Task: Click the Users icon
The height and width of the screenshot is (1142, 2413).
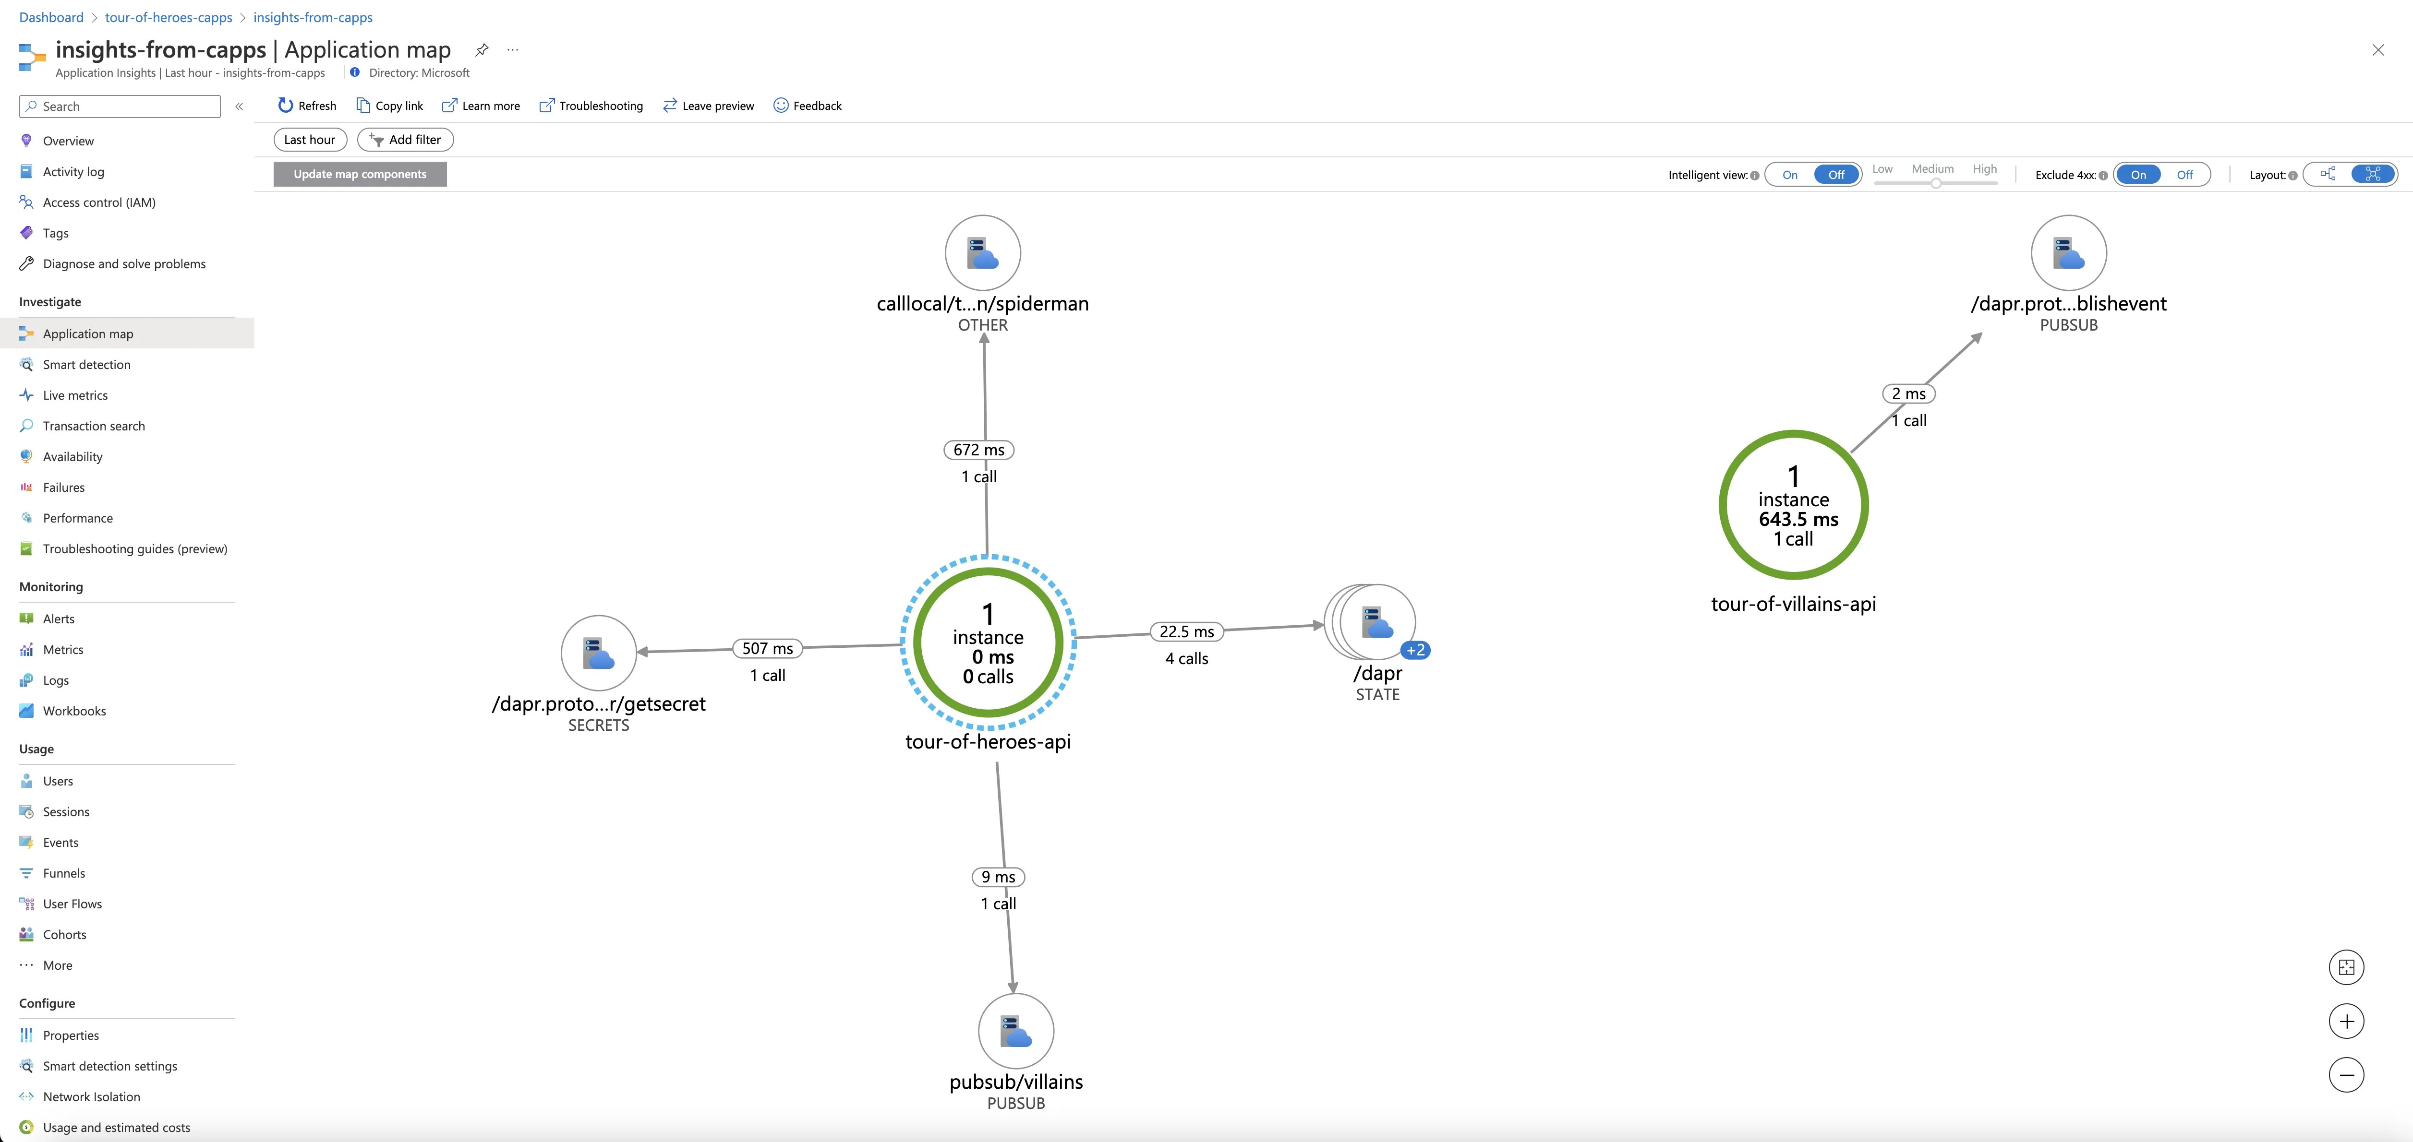Action: pos(26,781)
